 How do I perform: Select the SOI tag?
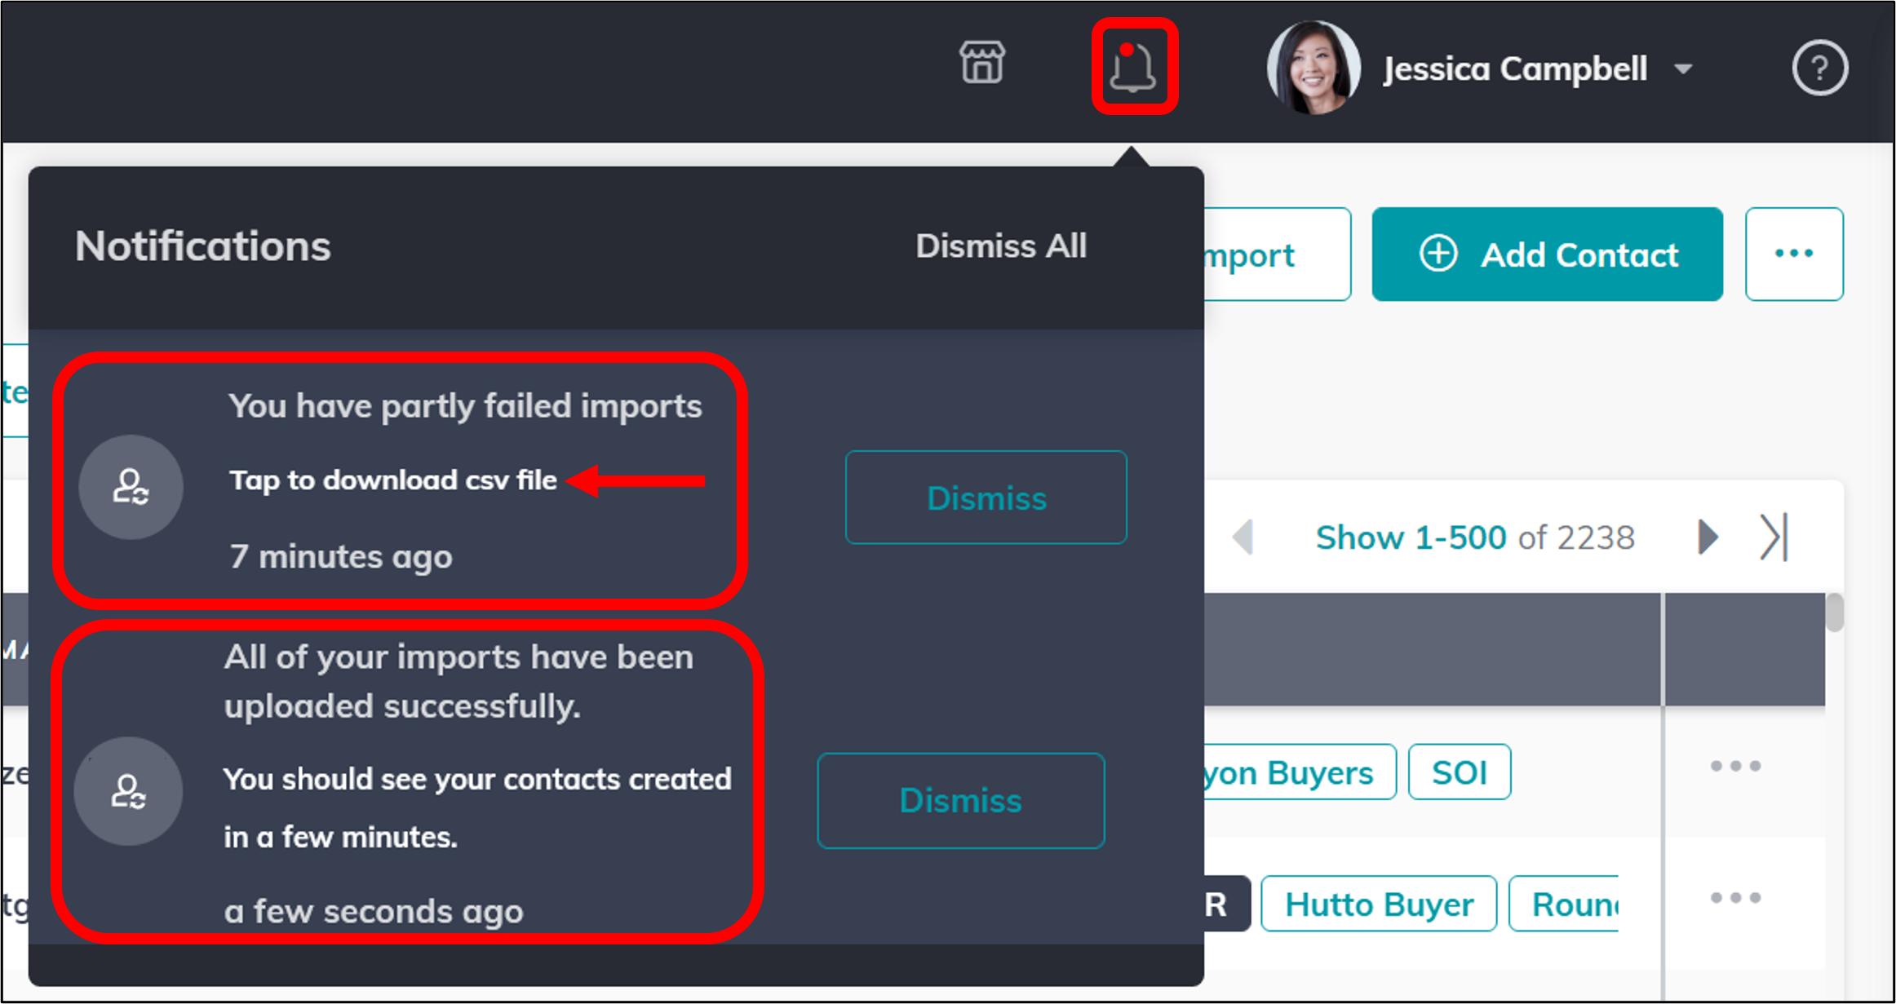click(1460, 772)
